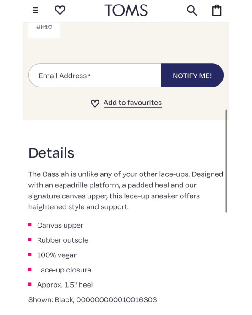Open the hamburger navigation menu
Viewport: 252px width, 315px height.
click(x=35, y=10)
